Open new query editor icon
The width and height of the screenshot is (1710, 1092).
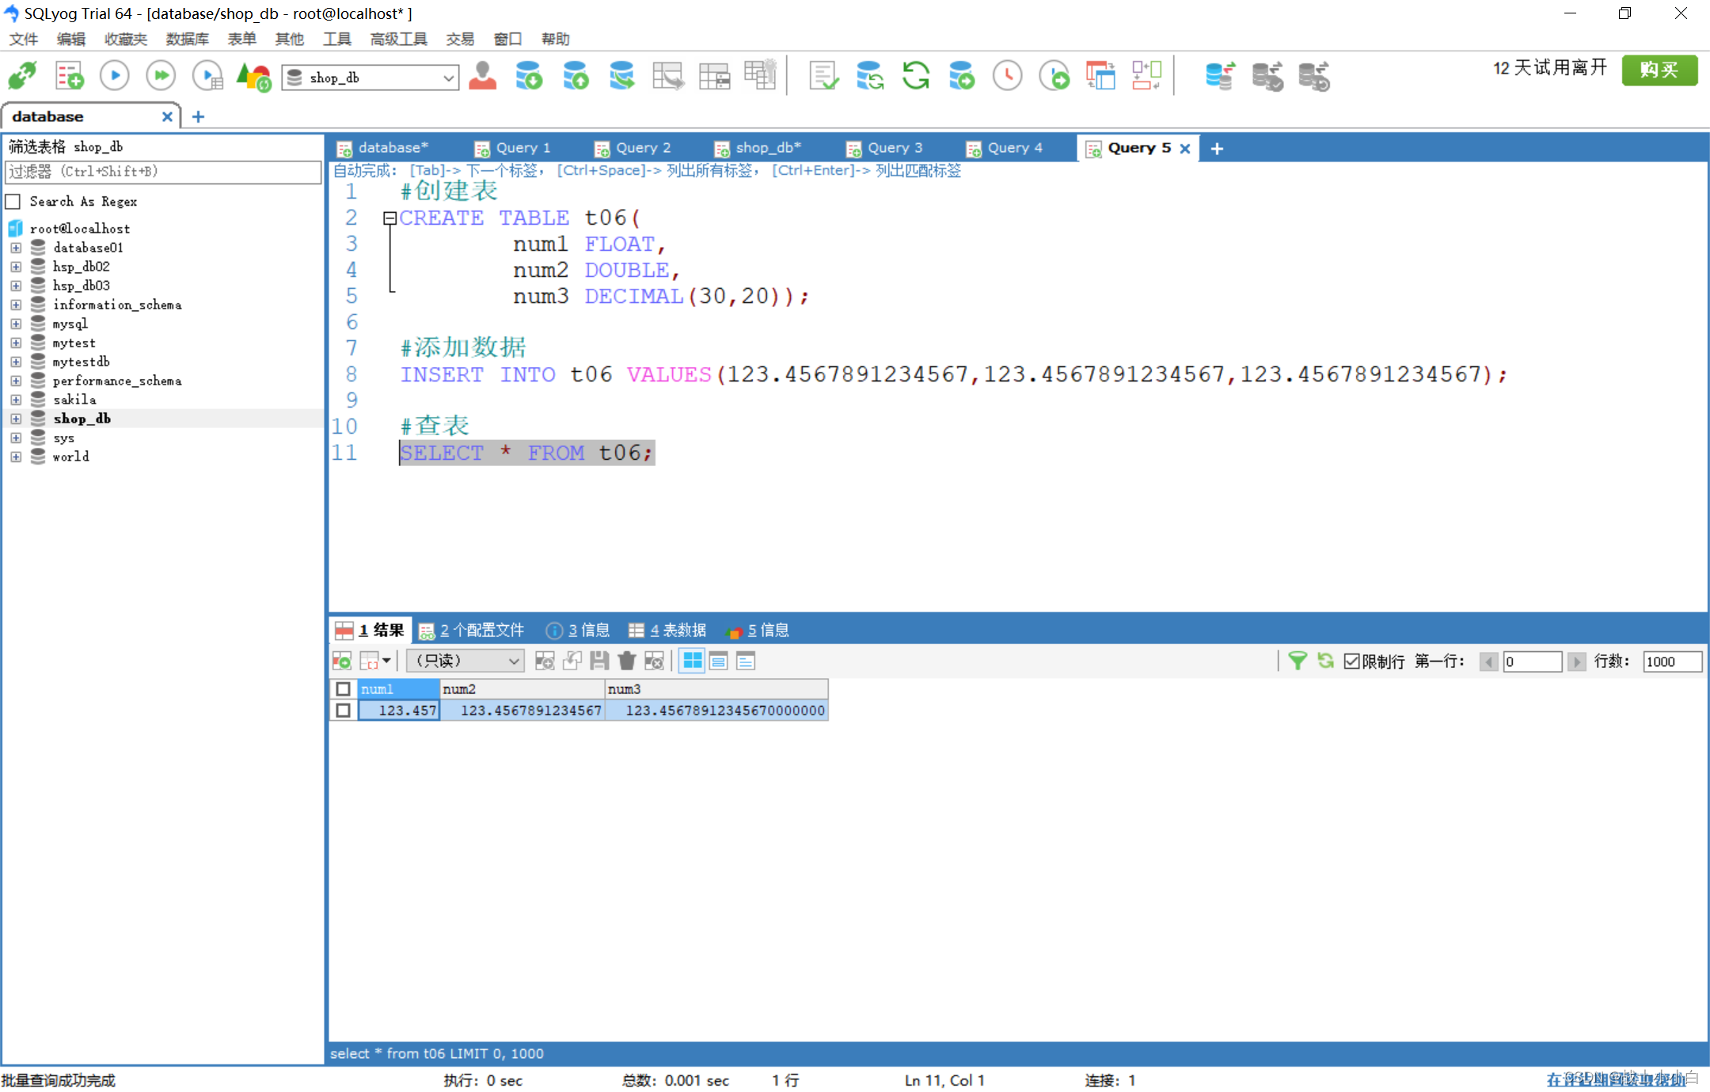pyautogui.click(x=69, y=77)
